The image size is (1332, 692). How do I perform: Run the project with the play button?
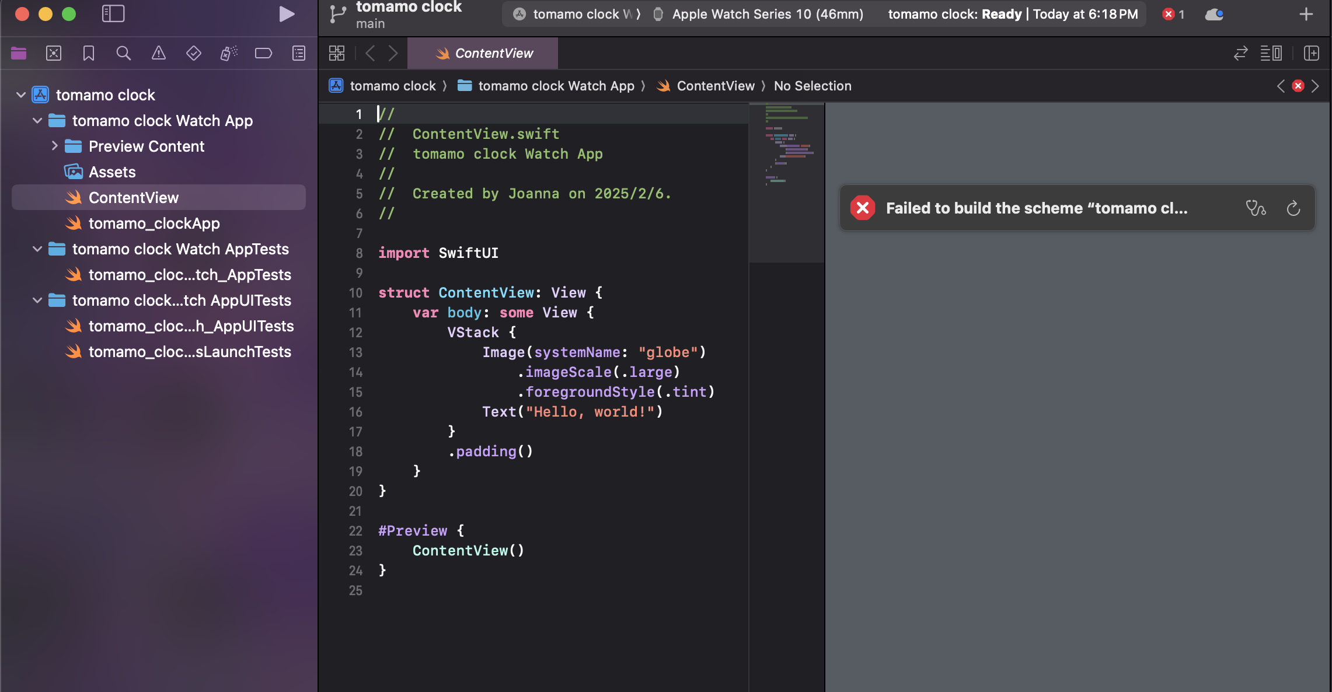(x=287, y=14)
